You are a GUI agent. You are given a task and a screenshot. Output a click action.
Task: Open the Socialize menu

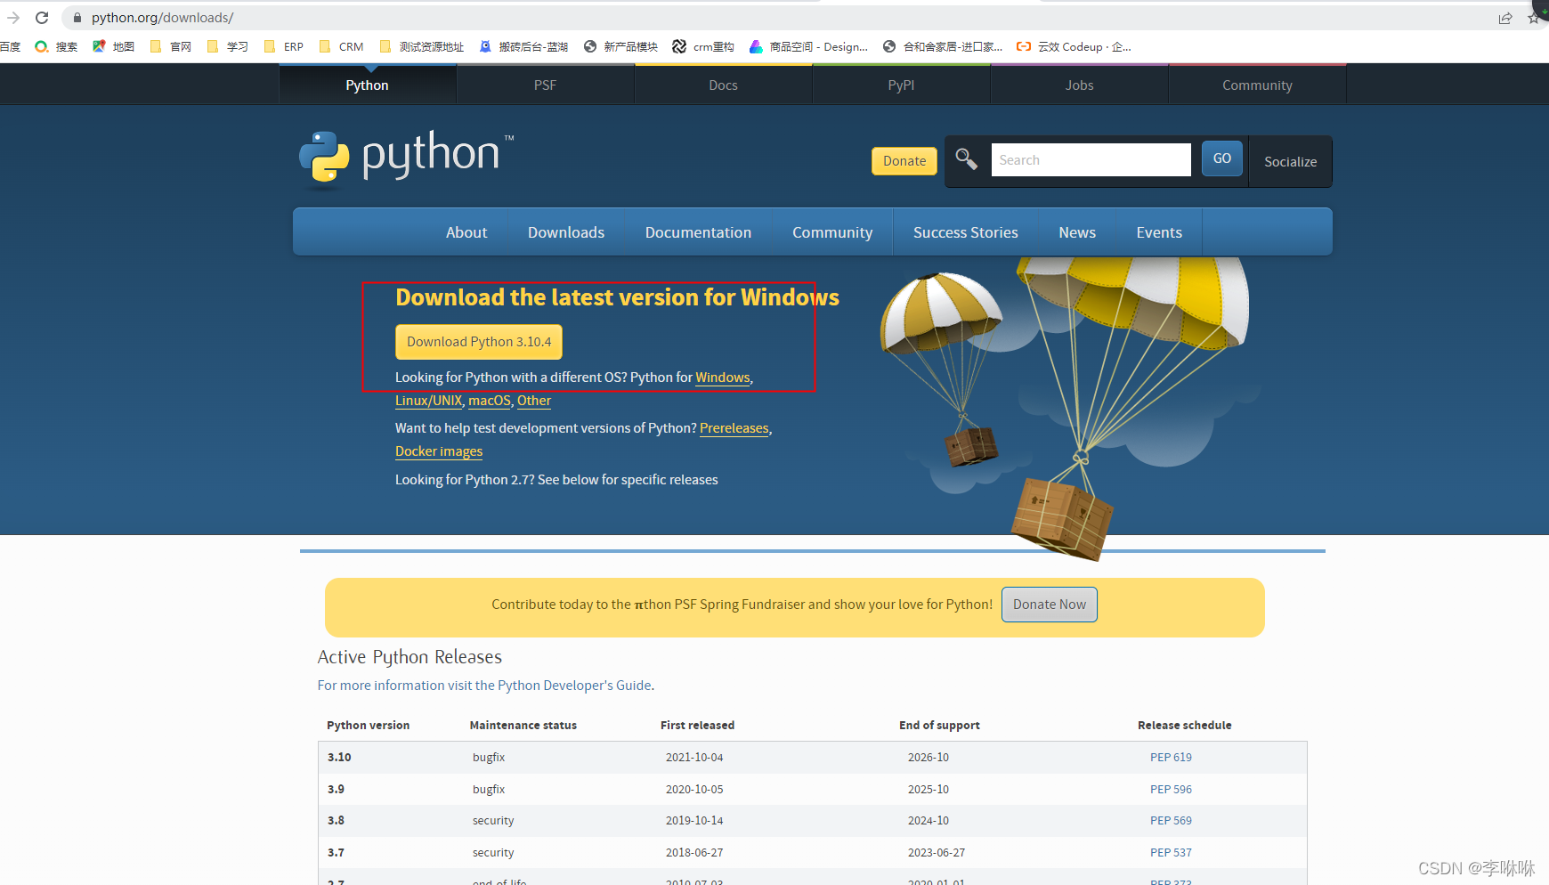pos(1290,161)
